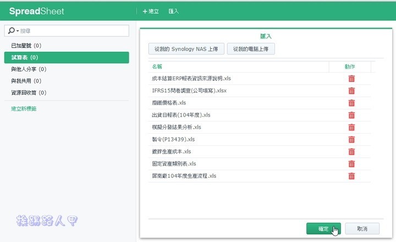Trash the 製令(P13439).xls entry

point(351,139)
